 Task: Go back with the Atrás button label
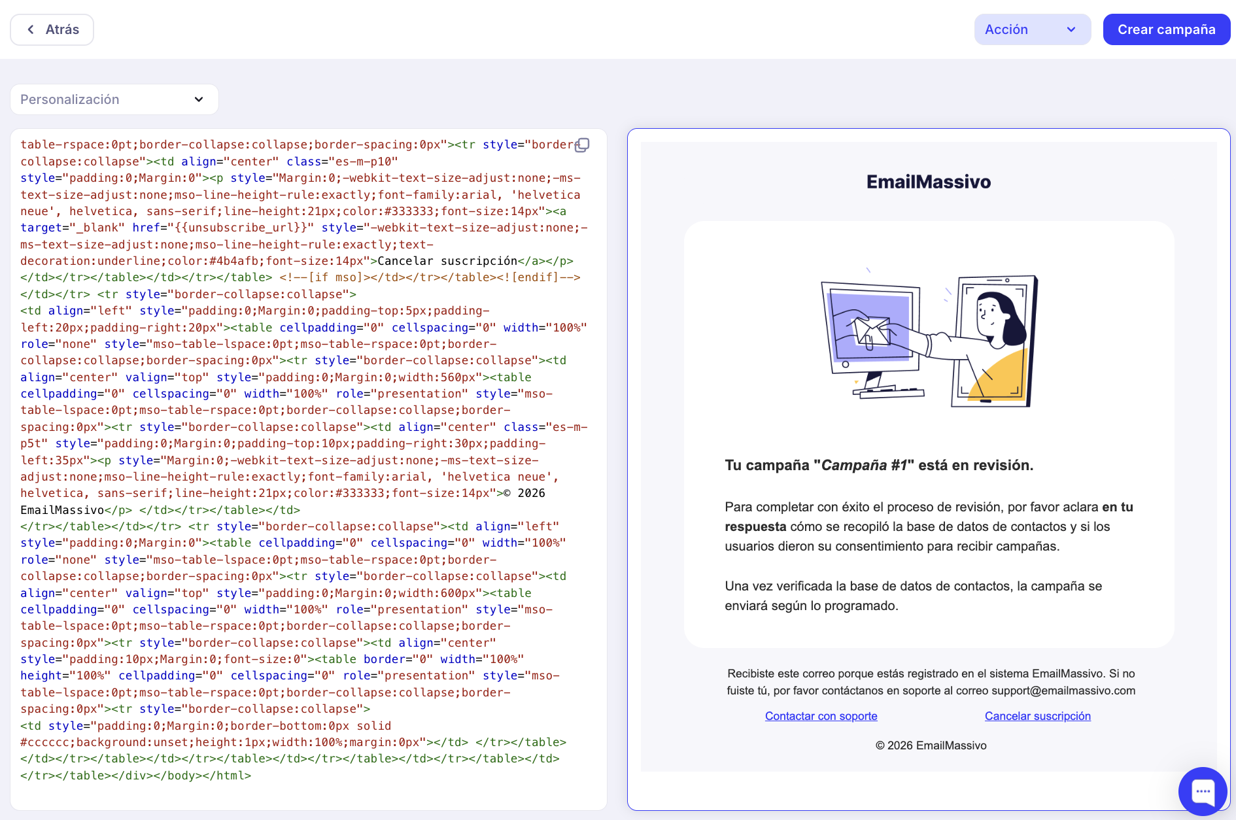(62, 29)
